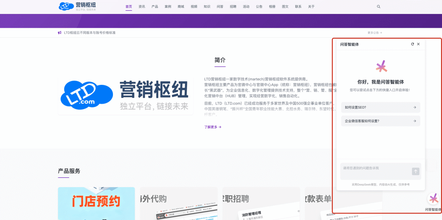Close the 问答智能体 chat panel
This screenshot has height=220, width=442.
pos(418,44)
